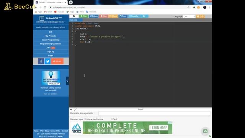245x138 pixels.
Task: Open the Chrome three-dot menu
Action: pos(209,7)
